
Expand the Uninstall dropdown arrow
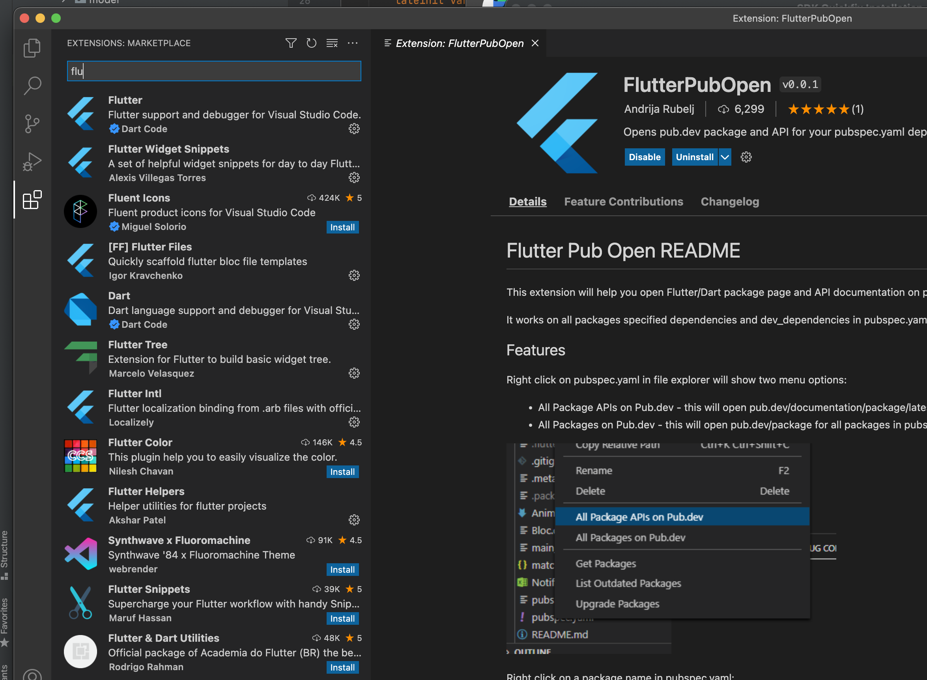pyautogui.click(x=725, y=157)
